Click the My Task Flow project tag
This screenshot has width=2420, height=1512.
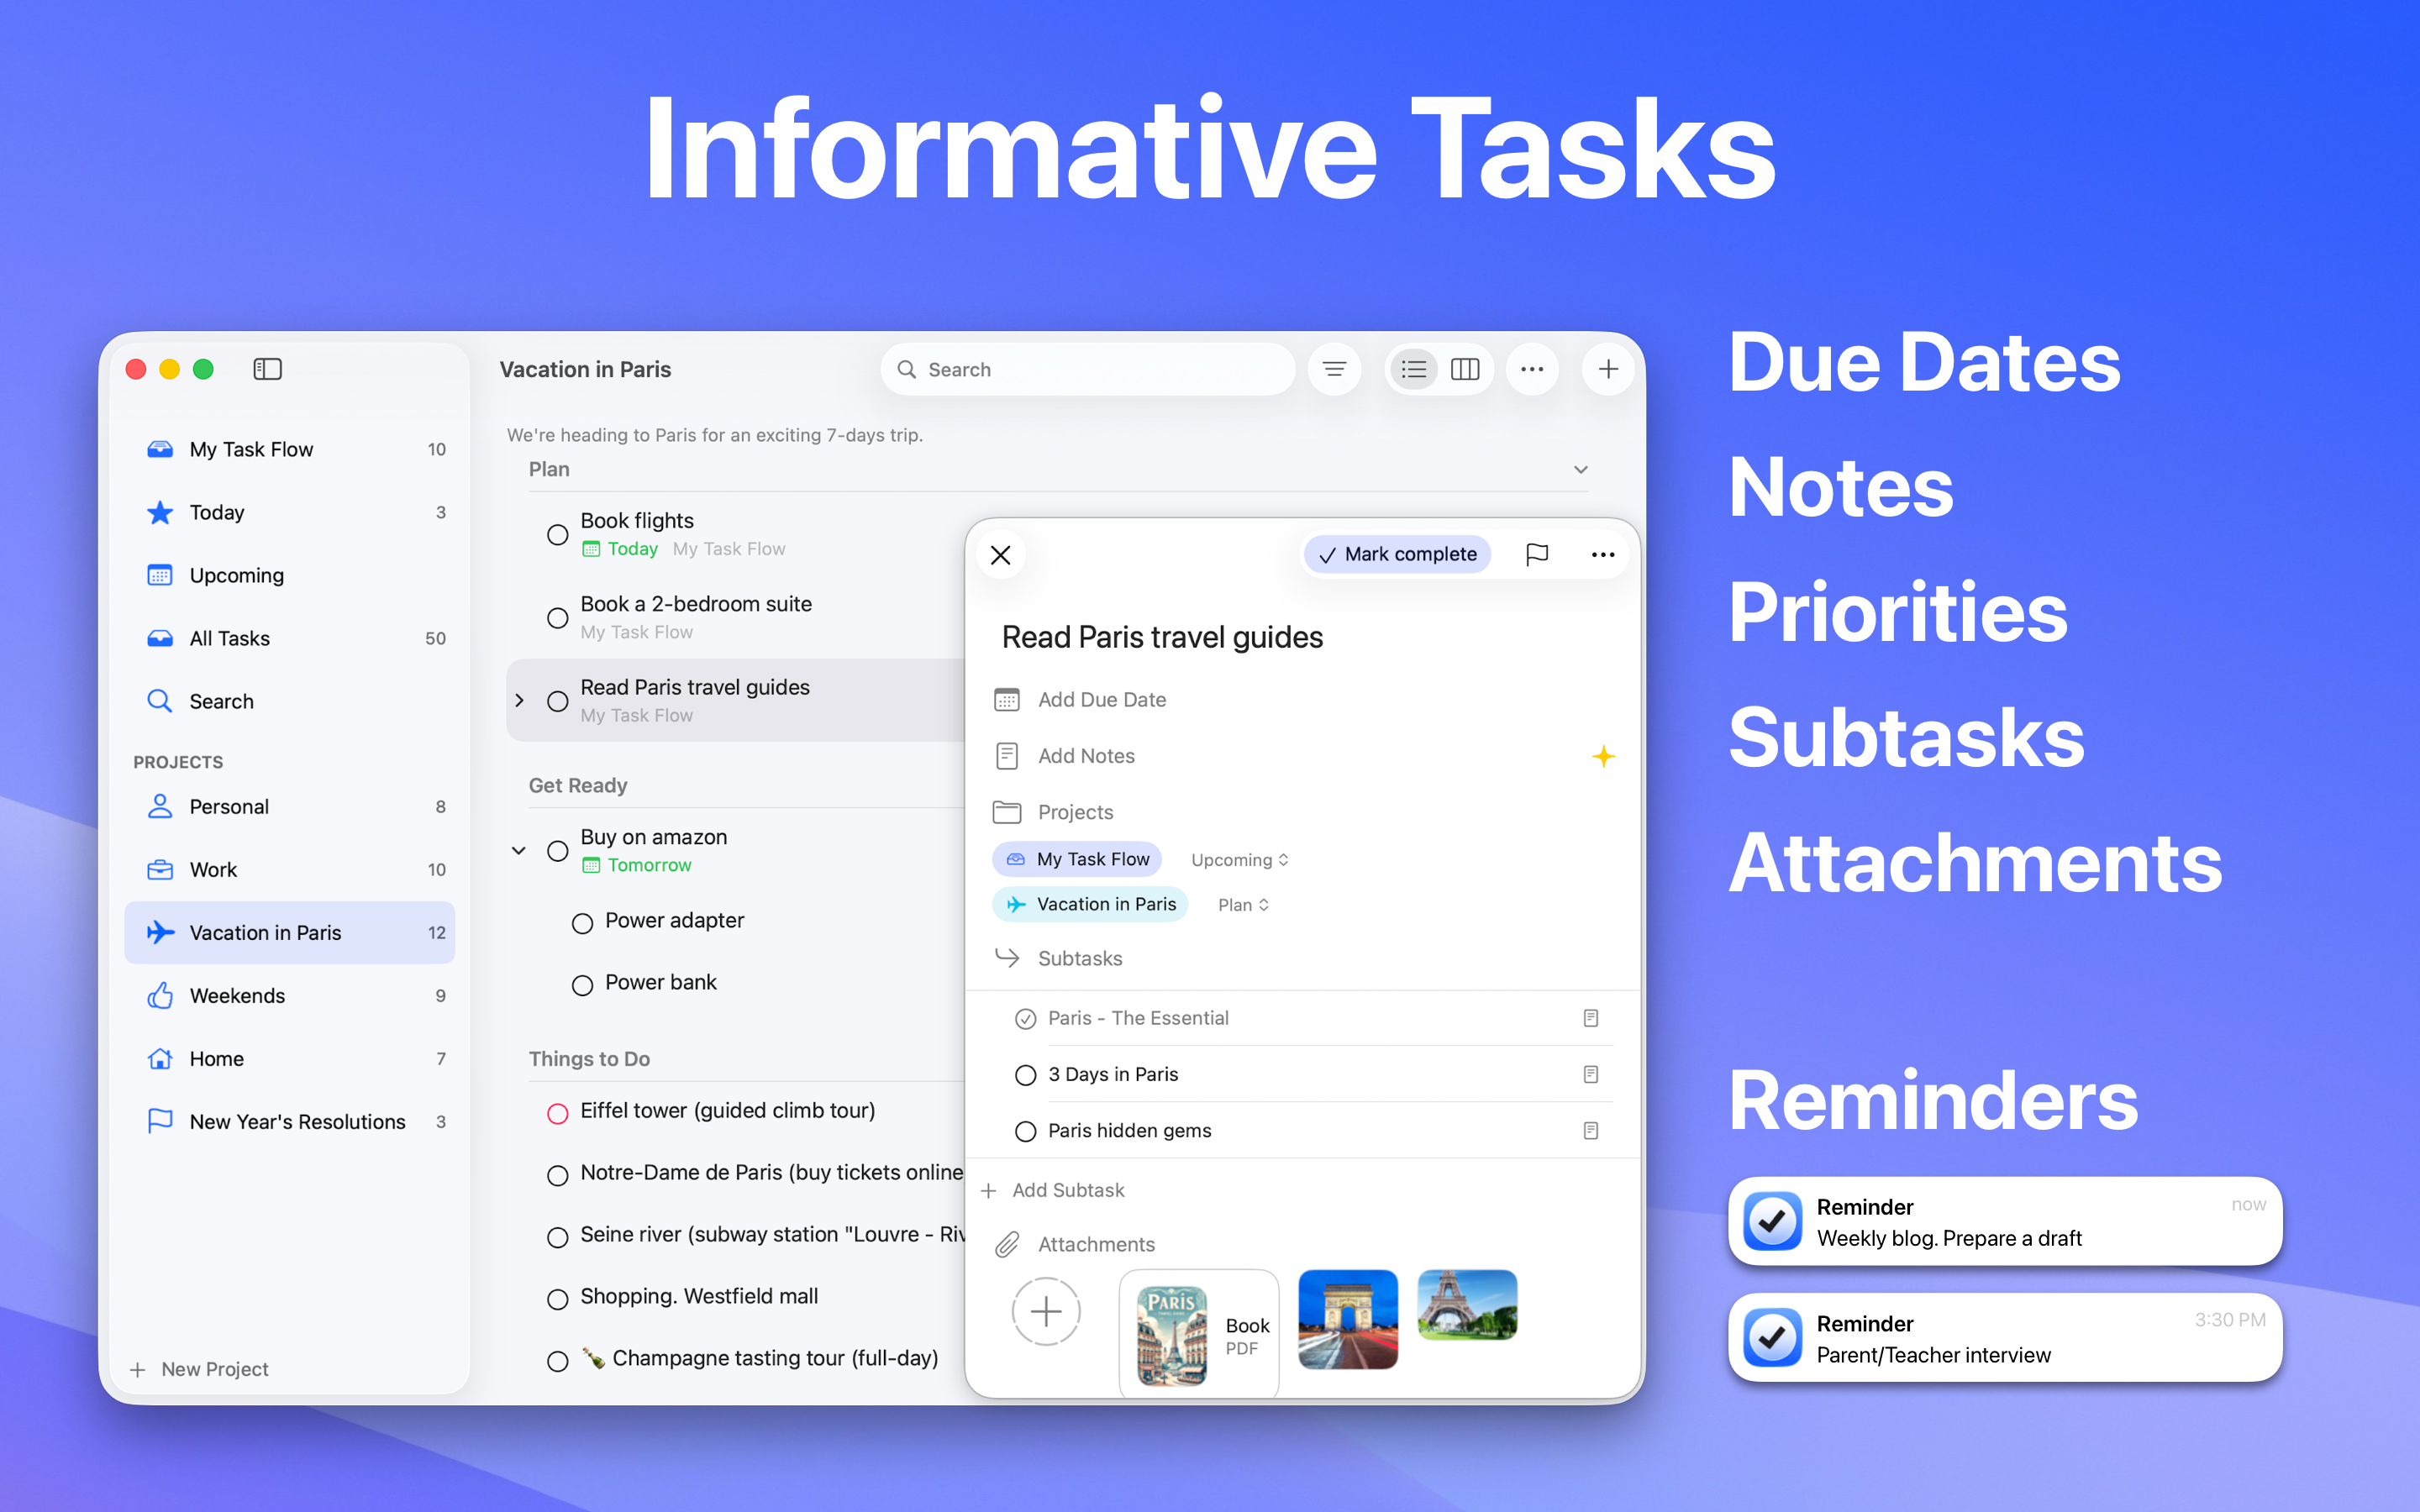tap(1077, 859)
